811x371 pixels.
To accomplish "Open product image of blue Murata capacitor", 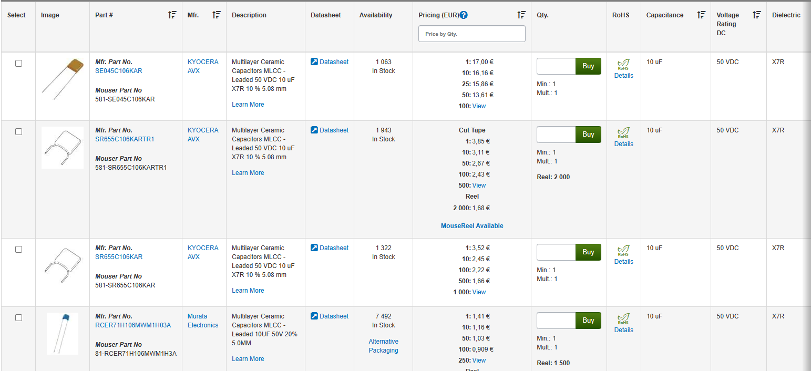I will (x=63, y=334).
